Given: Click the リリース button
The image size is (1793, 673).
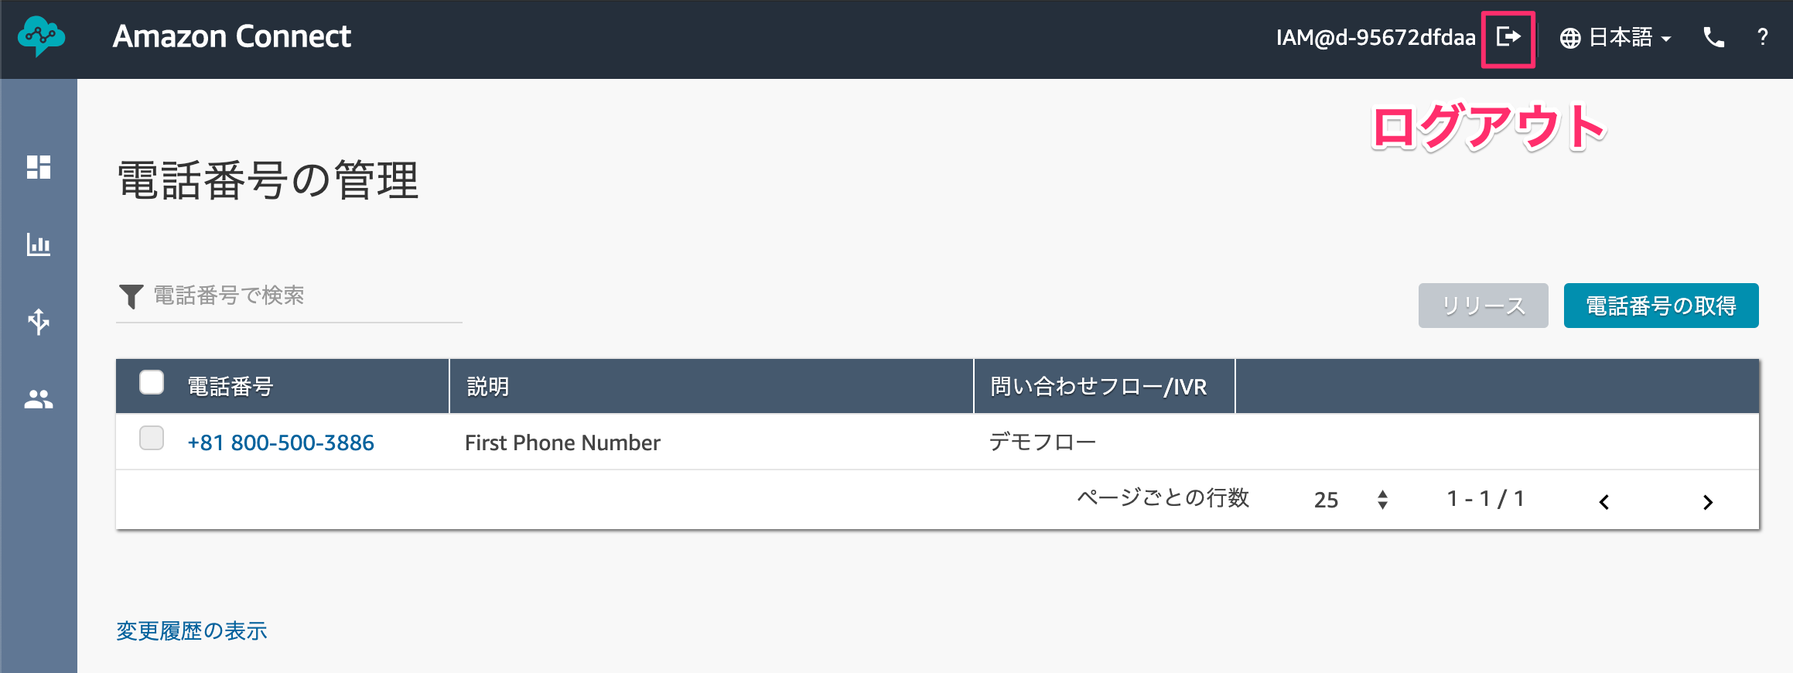Looking at the screenshot, I should click(1484, 306).
